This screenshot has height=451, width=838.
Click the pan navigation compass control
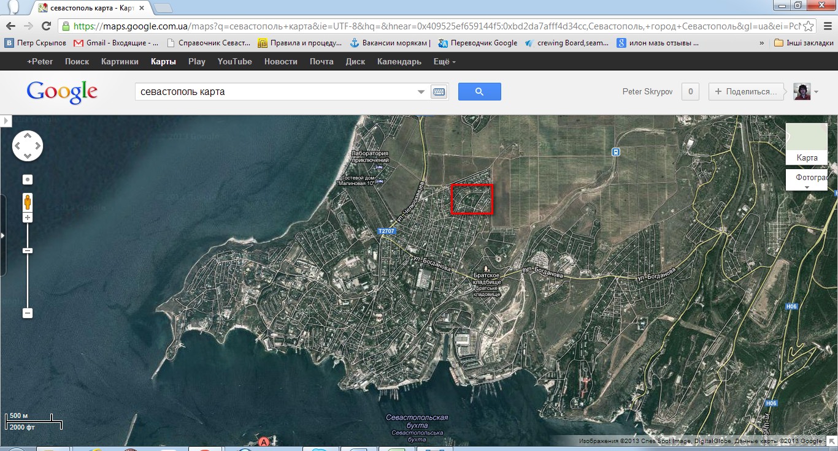point(28,146)
